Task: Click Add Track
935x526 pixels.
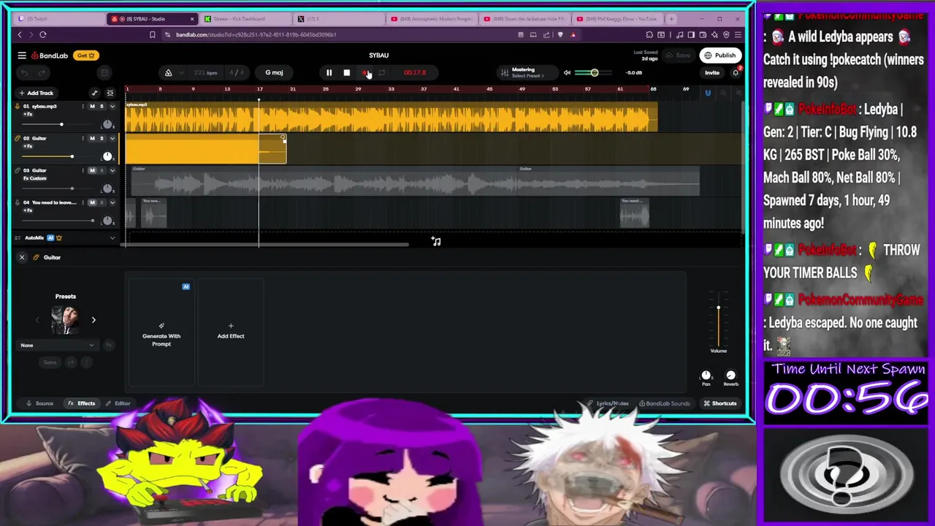Action: tap(36, 93)
